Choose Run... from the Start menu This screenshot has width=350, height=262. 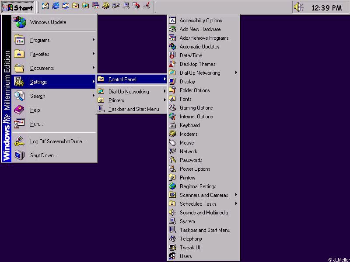tap(54, 124)
